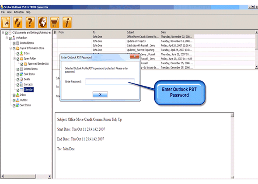Toggle the checkbox for the C:\Documents and Settings root
Screen dimensions: 258x184
click(x=7, y=33)
